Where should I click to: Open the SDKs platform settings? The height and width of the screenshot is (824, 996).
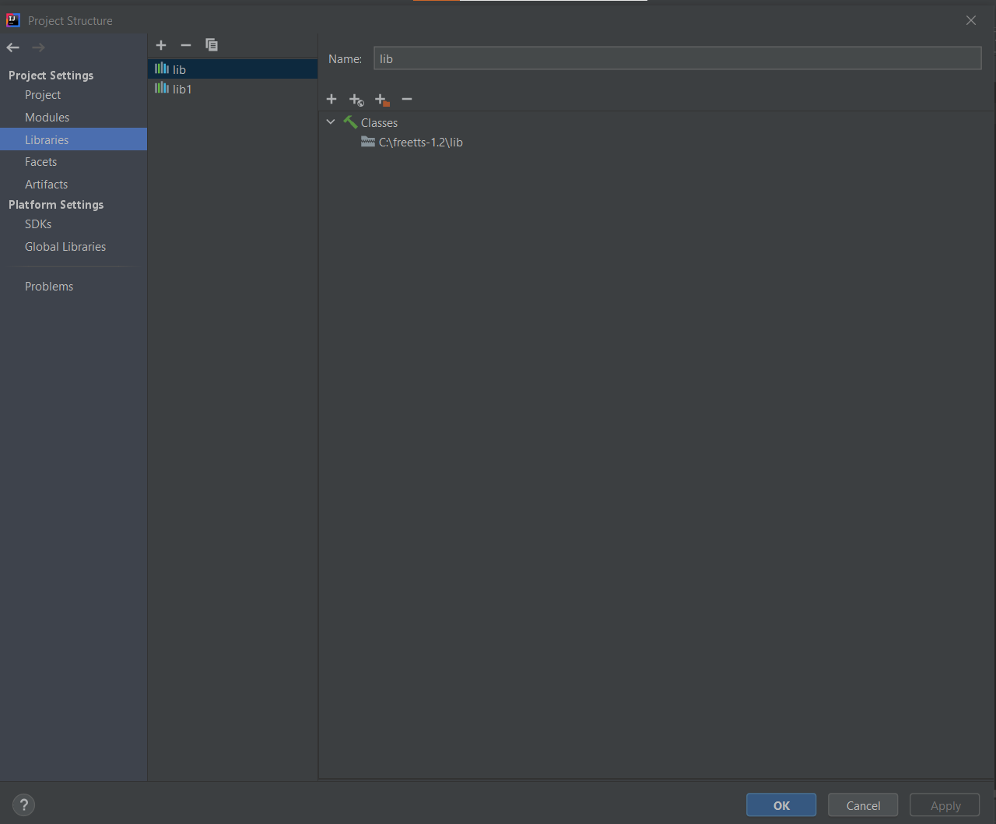point(38,224)
